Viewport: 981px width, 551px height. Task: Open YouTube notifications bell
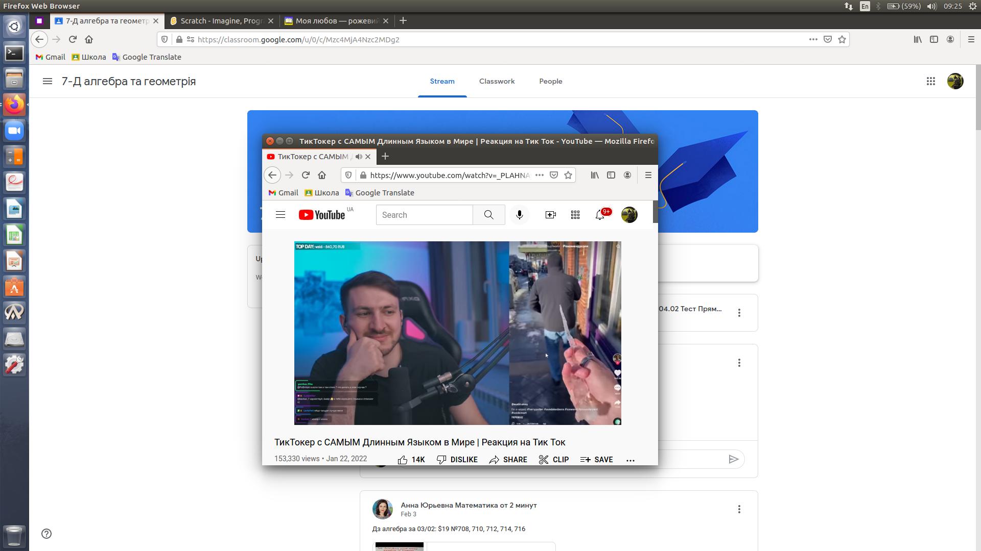click(x=600, y=215)
